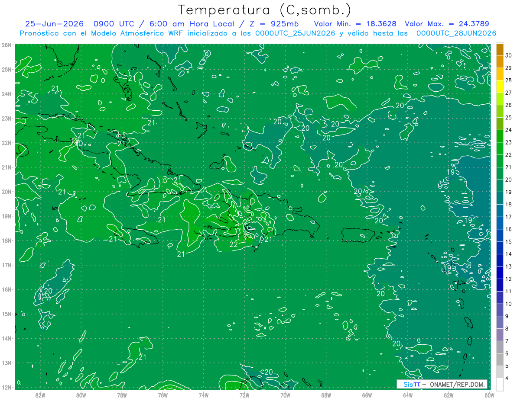Click the SisPI ONAMET/REP.DOM. logo box
520x401 pixels.
pos(442,384)
